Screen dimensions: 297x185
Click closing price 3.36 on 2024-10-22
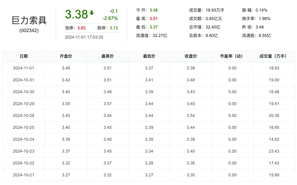click(191, 163)
